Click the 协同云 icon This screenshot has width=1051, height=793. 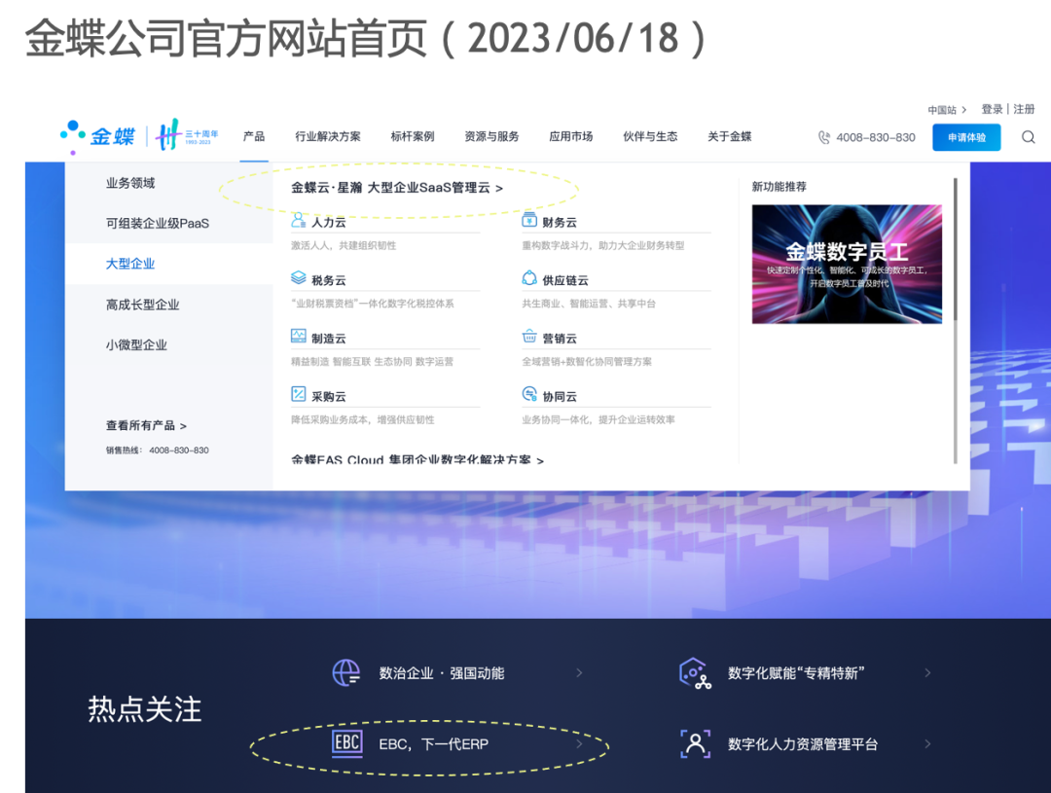pyautogui.click(x=529, y=394)
